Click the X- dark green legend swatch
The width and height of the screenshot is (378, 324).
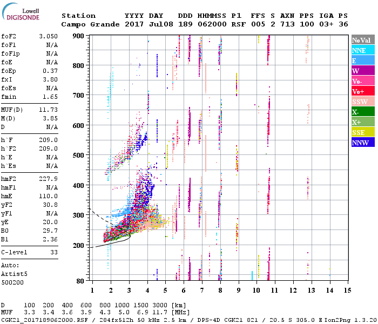(x=363, y=112)
